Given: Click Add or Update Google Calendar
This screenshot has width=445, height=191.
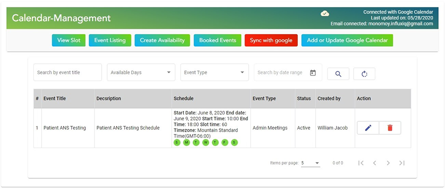Looking at the screenshot, I should (x=347, y=40).
